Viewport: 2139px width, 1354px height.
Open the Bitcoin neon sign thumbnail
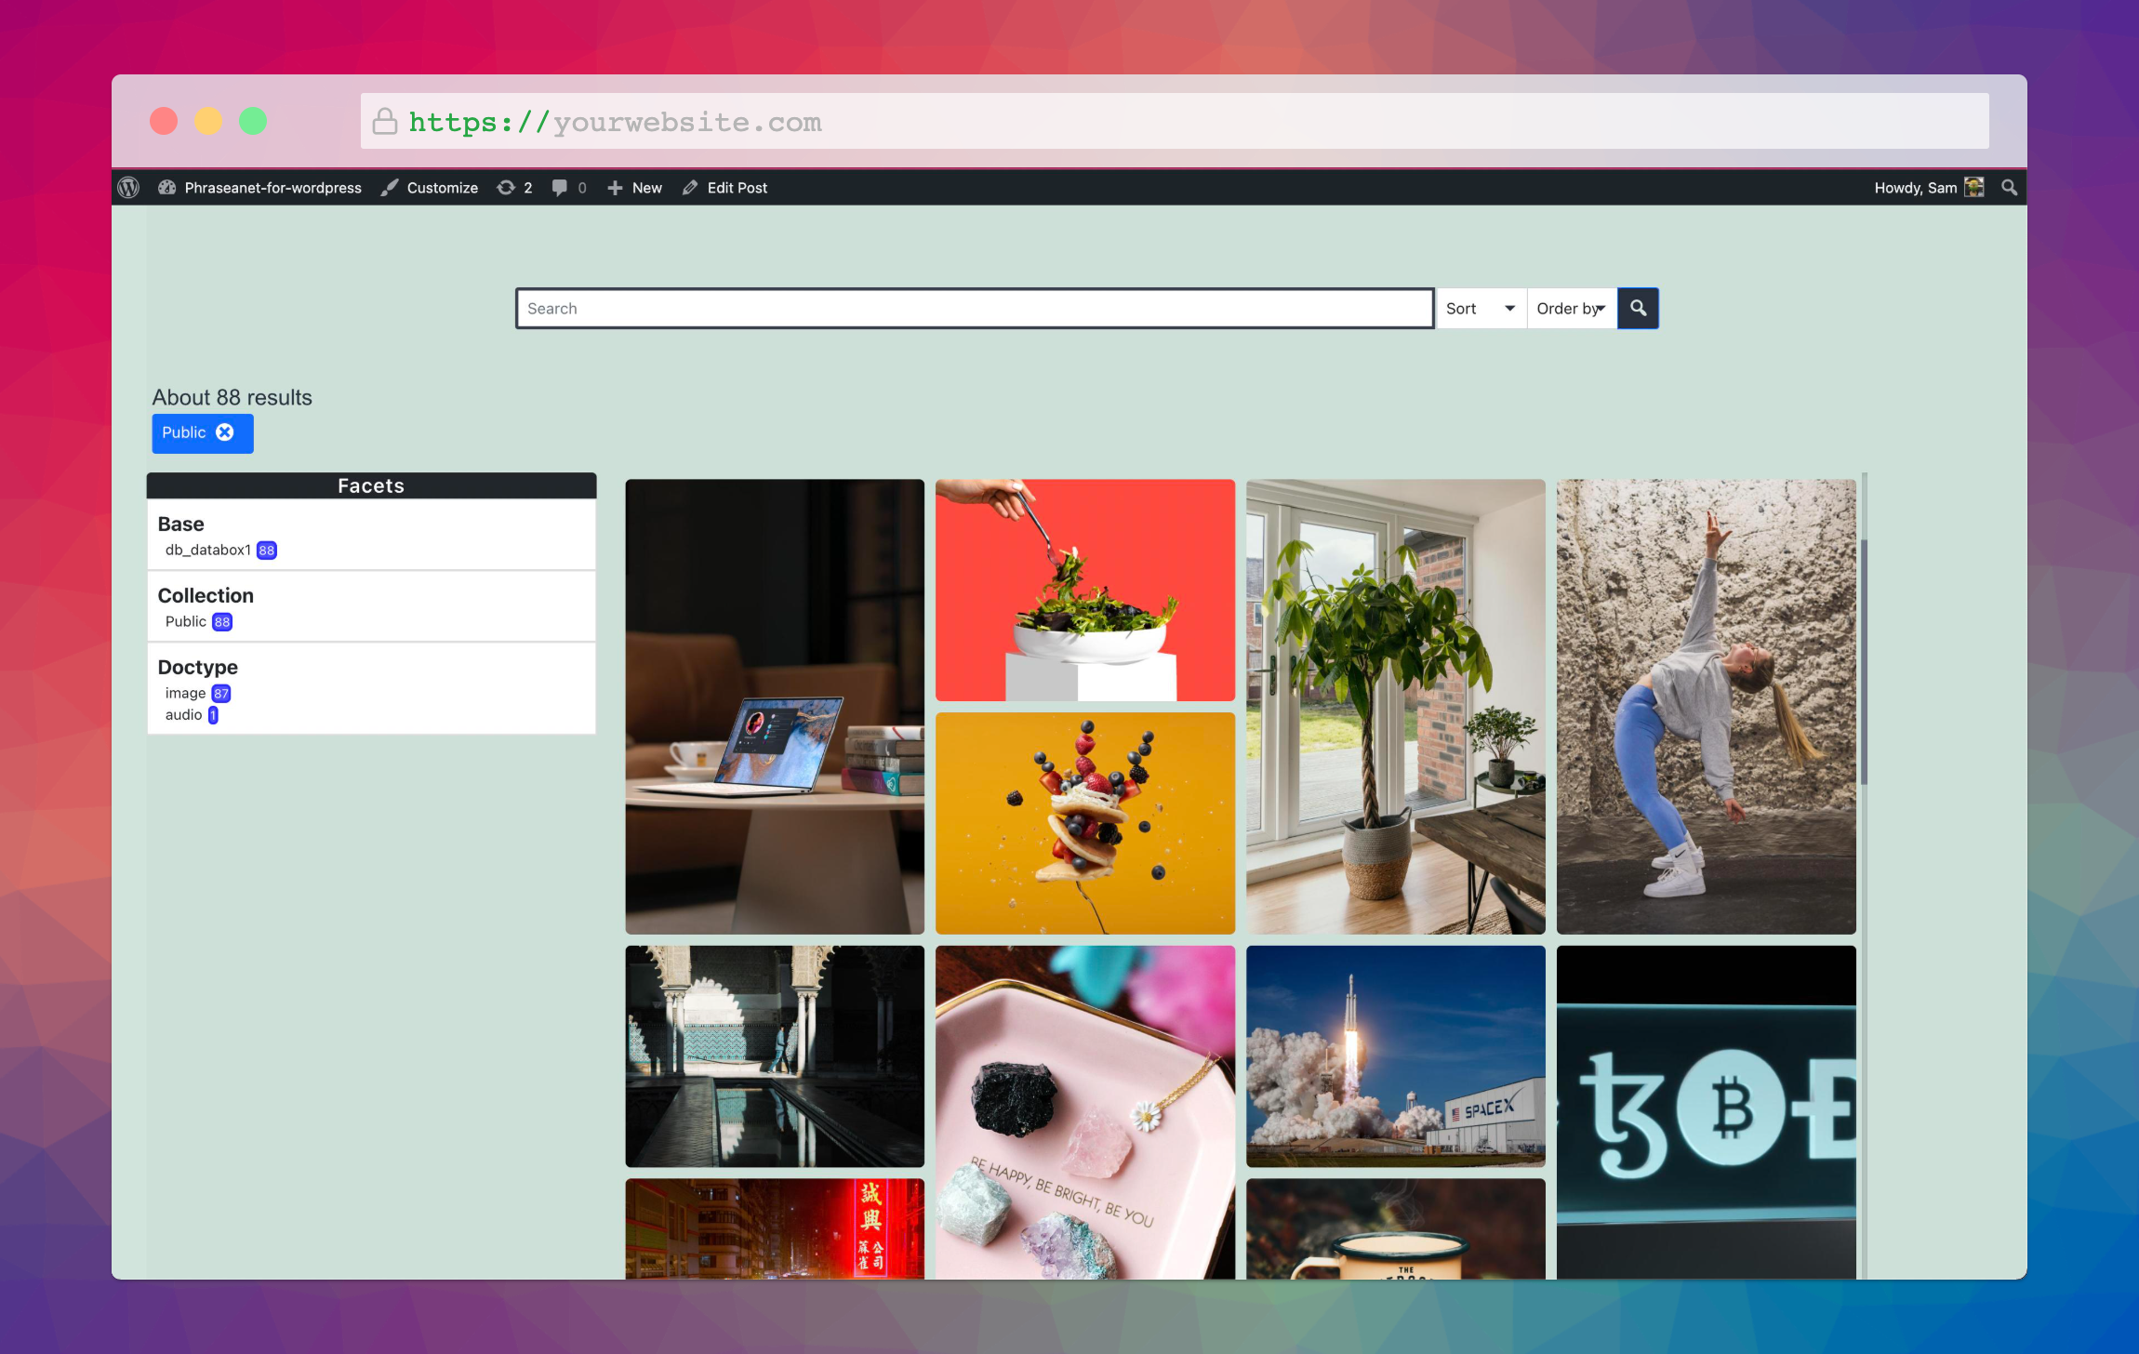point(1707,1112)
